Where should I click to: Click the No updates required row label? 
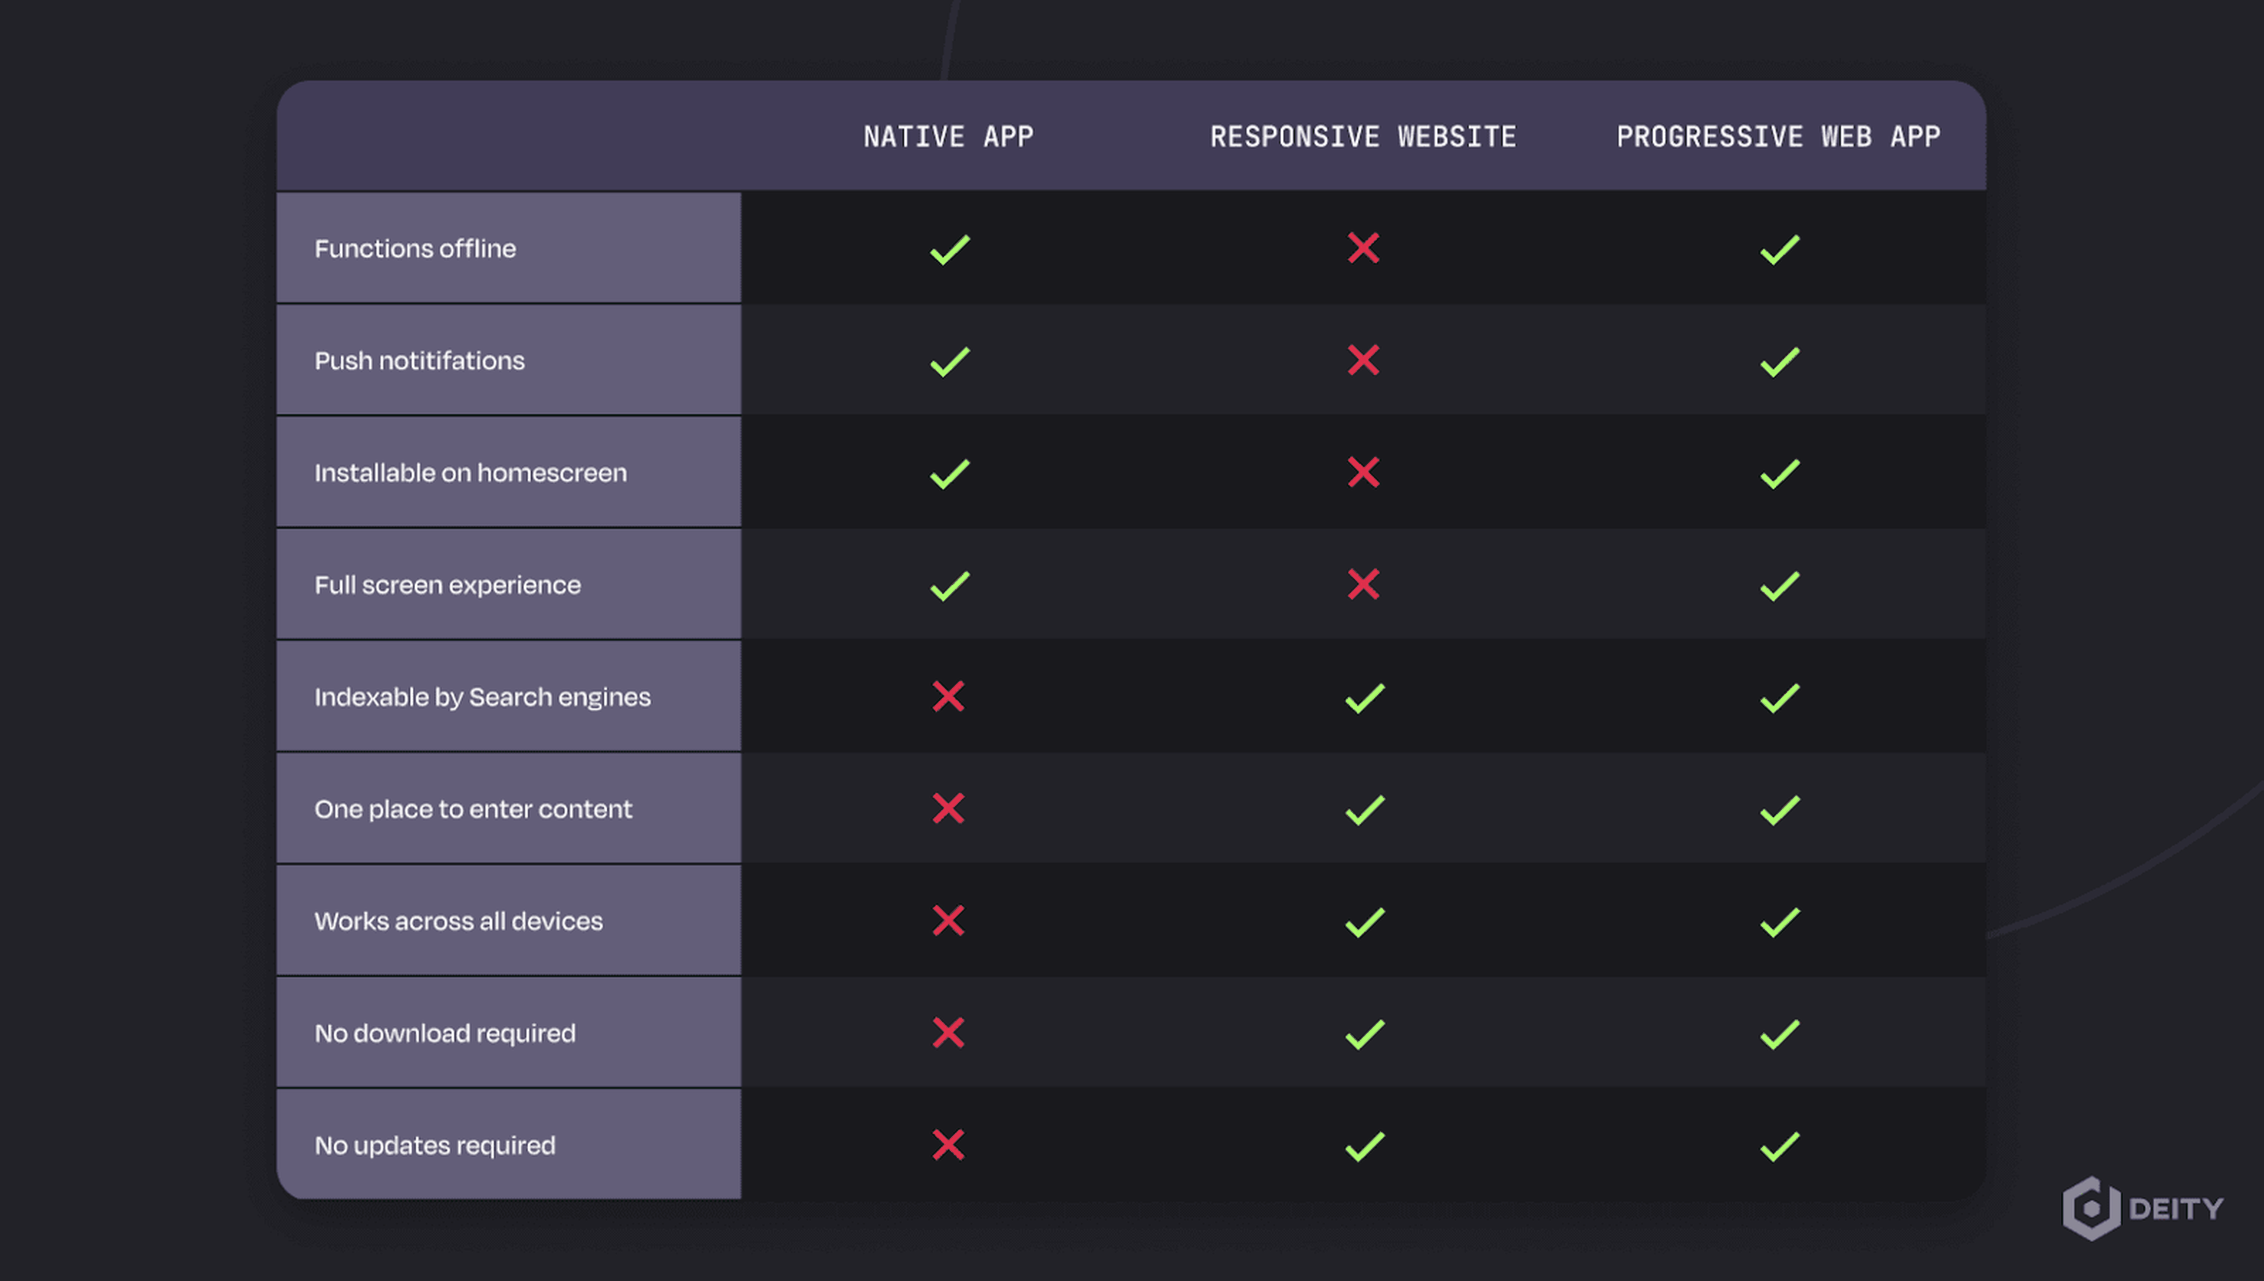[435, 1145]
